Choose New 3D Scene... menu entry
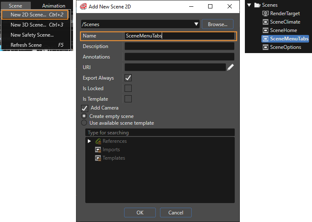The height and width of the screenshot is (222, 312). tap(36, 25)
